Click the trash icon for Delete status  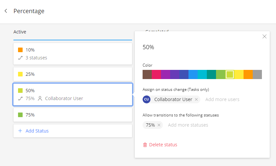pos(145,145)
